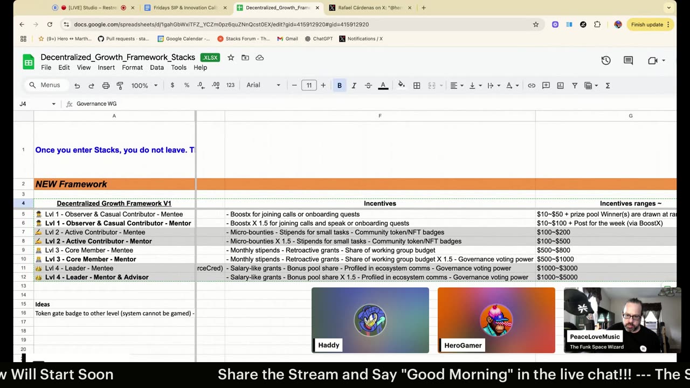The image size is (690, 388).
Task: Create a filter
Action: click(x=575, y=85)
